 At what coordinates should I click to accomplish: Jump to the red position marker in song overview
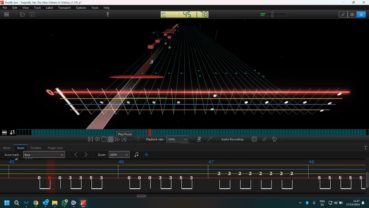click(149, 132)
